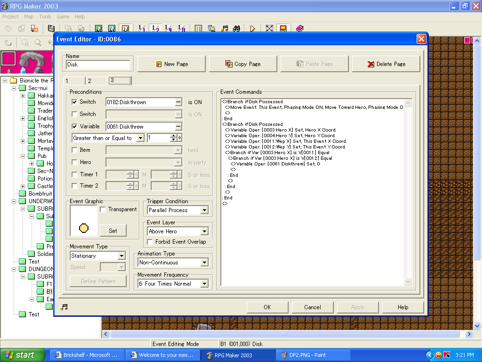Switch to event page tab 1
This screenshot has height=362, width=482.
point(73,81)
